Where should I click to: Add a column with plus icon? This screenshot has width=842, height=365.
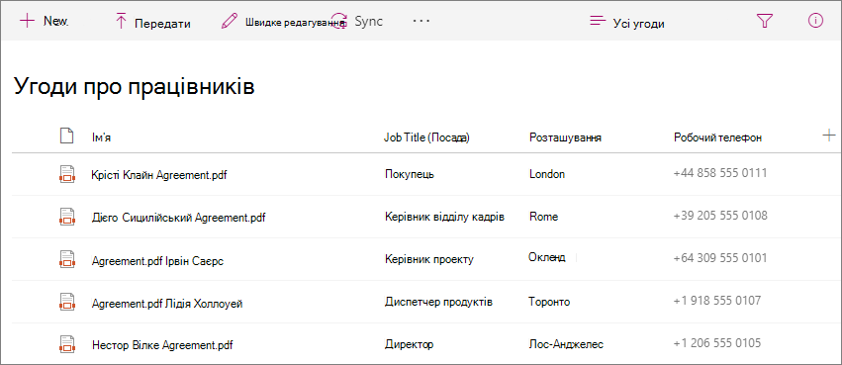[x=828, y=136]
